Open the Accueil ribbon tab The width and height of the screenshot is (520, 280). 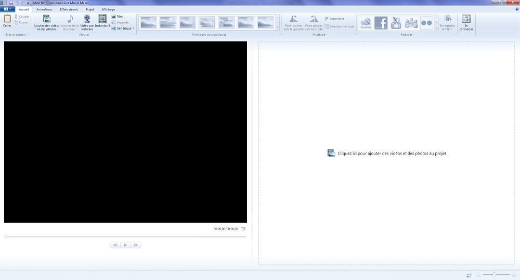[x=23, y=9]
